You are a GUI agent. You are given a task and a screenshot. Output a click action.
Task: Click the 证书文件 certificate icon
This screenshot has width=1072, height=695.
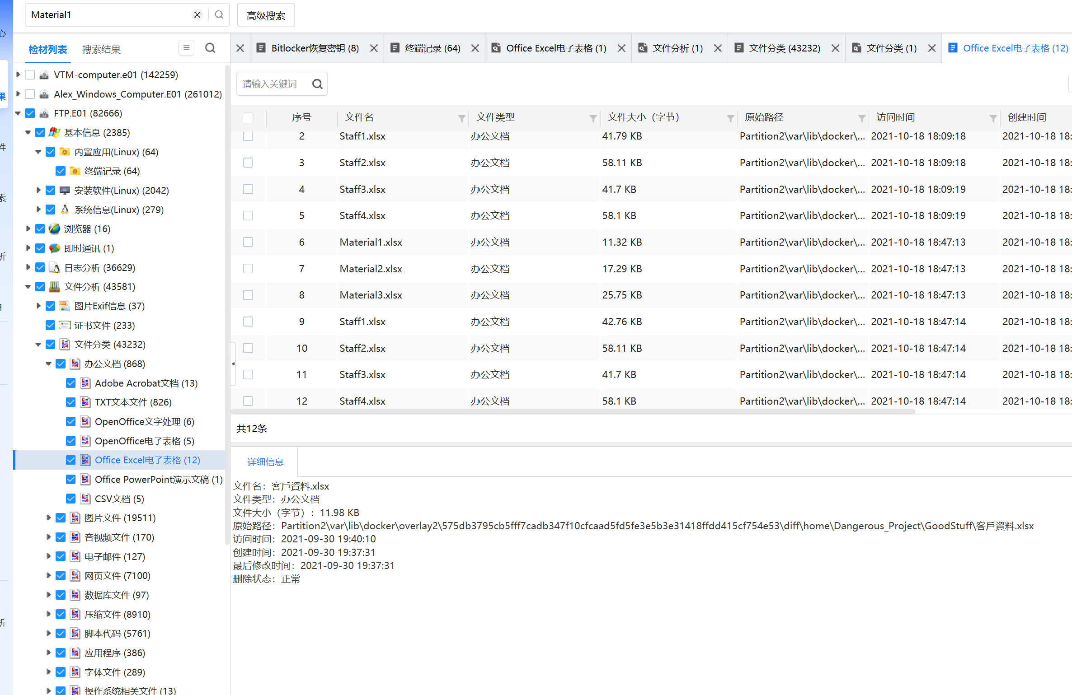click(x=65, y=326)
